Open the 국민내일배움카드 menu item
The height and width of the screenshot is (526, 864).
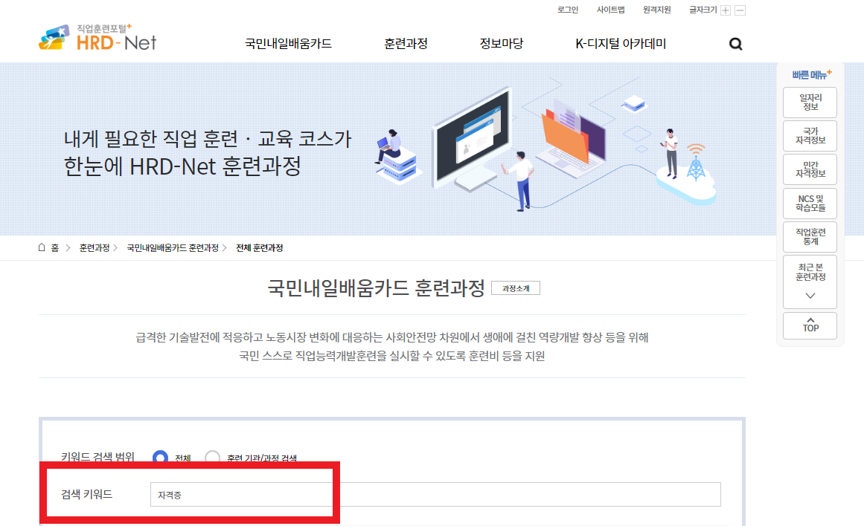(x=289, y=44)
